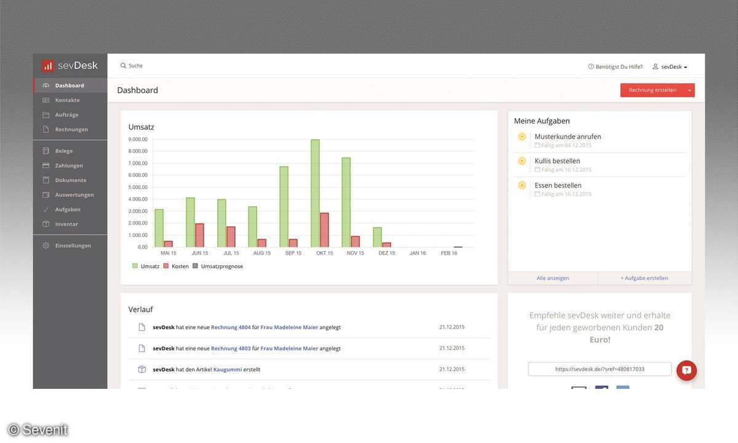Click the Rechnungen document icon
738x443 pixels.
tap(46, 130)
